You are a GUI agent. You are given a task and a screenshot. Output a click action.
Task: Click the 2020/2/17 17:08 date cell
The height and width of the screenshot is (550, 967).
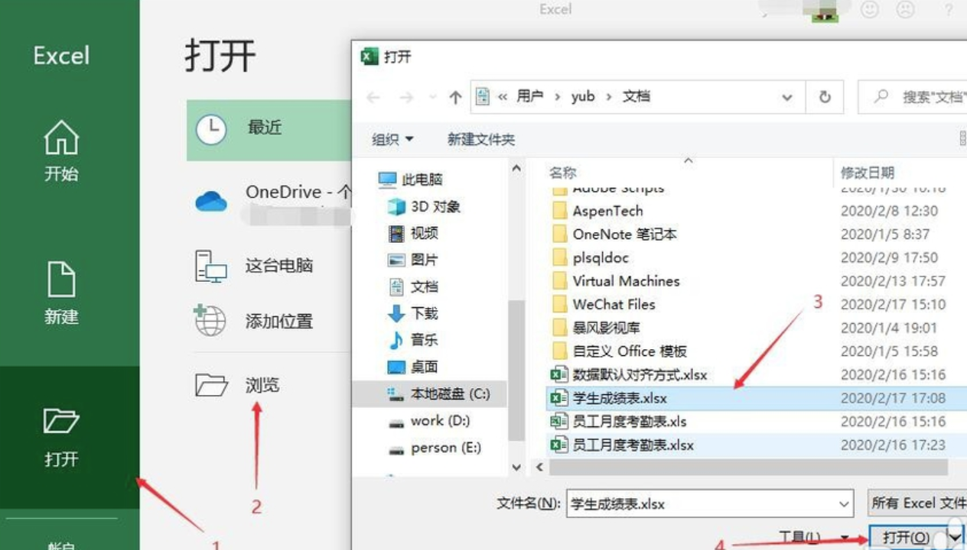coord(893,398)
